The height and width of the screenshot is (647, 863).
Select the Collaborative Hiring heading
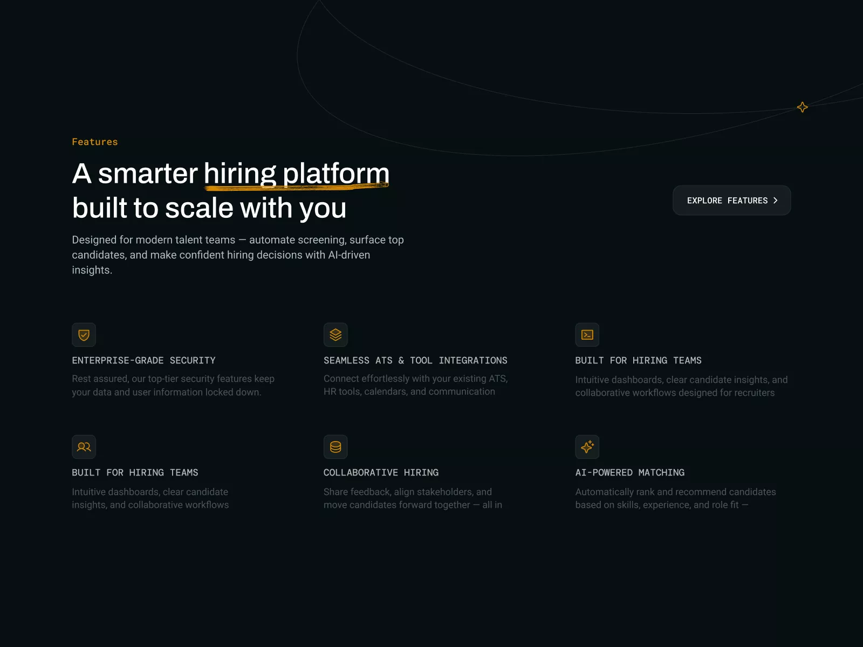[x=381, y=473]
